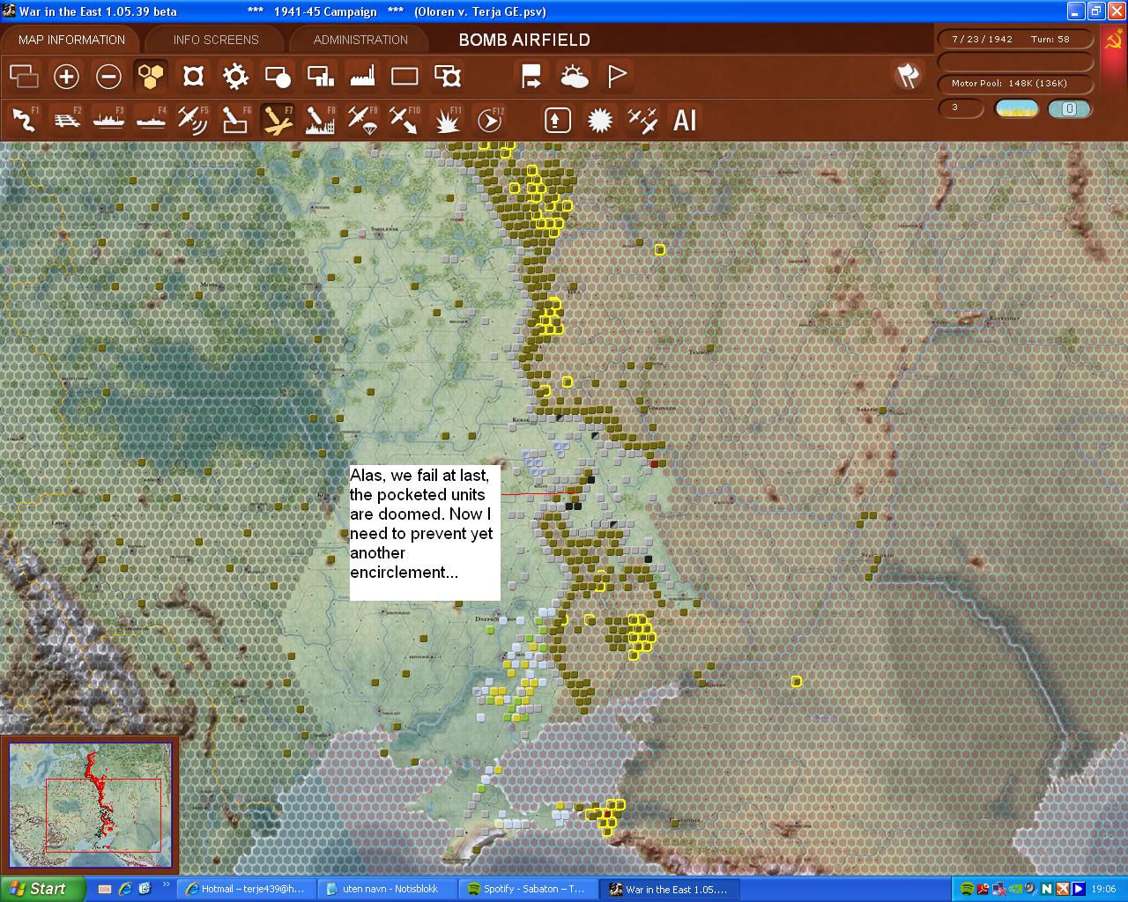Toggle the rectangle-with-circle overlay icon
Viewport: 1128px width, 902px height.
(278, 77)
